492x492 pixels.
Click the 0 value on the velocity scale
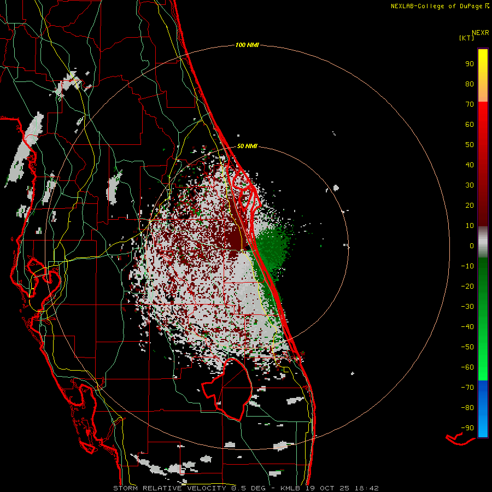click(x=472, y=245)
